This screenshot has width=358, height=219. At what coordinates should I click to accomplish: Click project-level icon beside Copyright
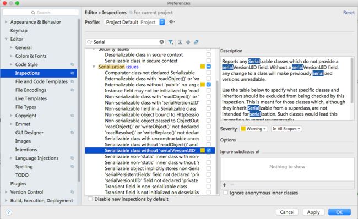(x=72, y=116)
